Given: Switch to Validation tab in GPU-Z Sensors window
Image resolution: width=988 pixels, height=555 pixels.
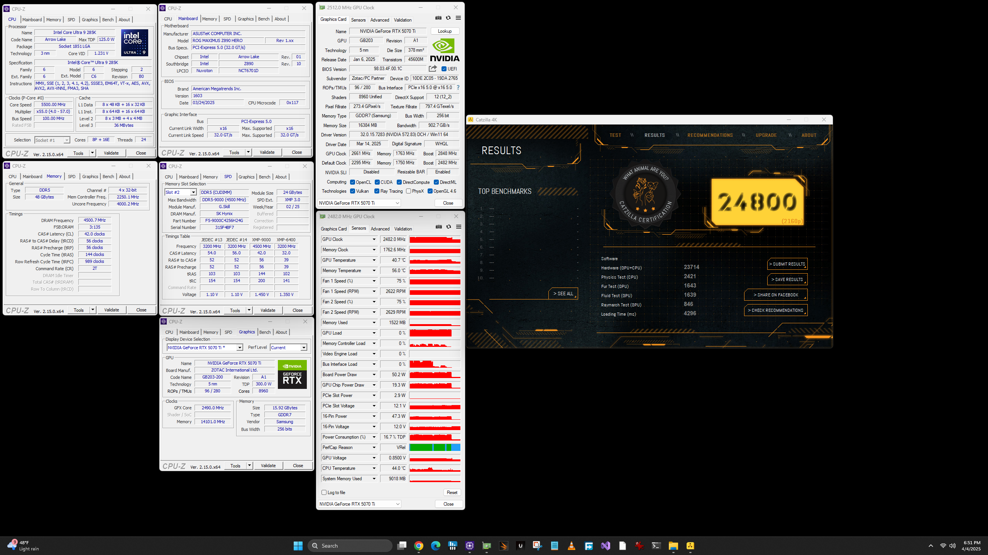Looking at the screenshot, I should [x=403, y=229].
